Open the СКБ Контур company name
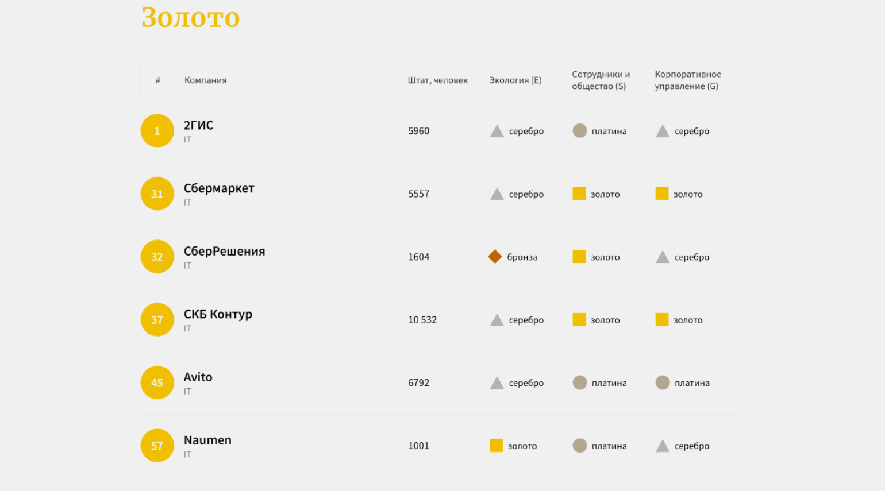 point(218,314)
